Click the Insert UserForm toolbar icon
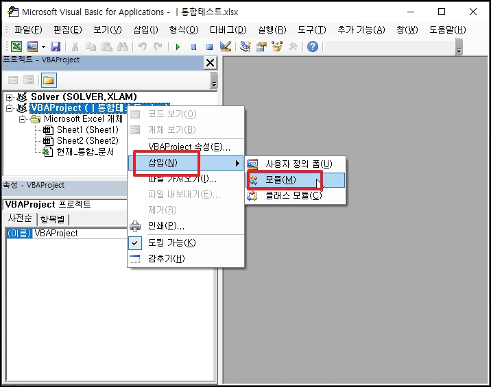 [x=32, y=47]
